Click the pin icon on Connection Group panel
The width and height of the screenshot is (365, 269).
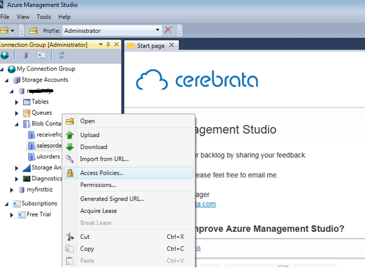tap(108, 44)
